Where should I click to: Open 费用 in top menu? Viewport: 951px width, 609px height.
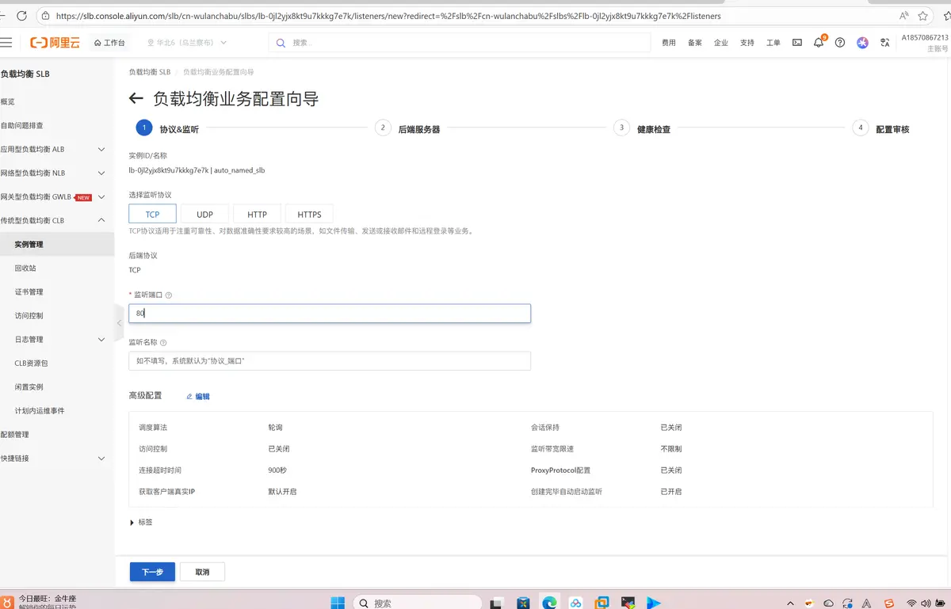pos(669,43)
